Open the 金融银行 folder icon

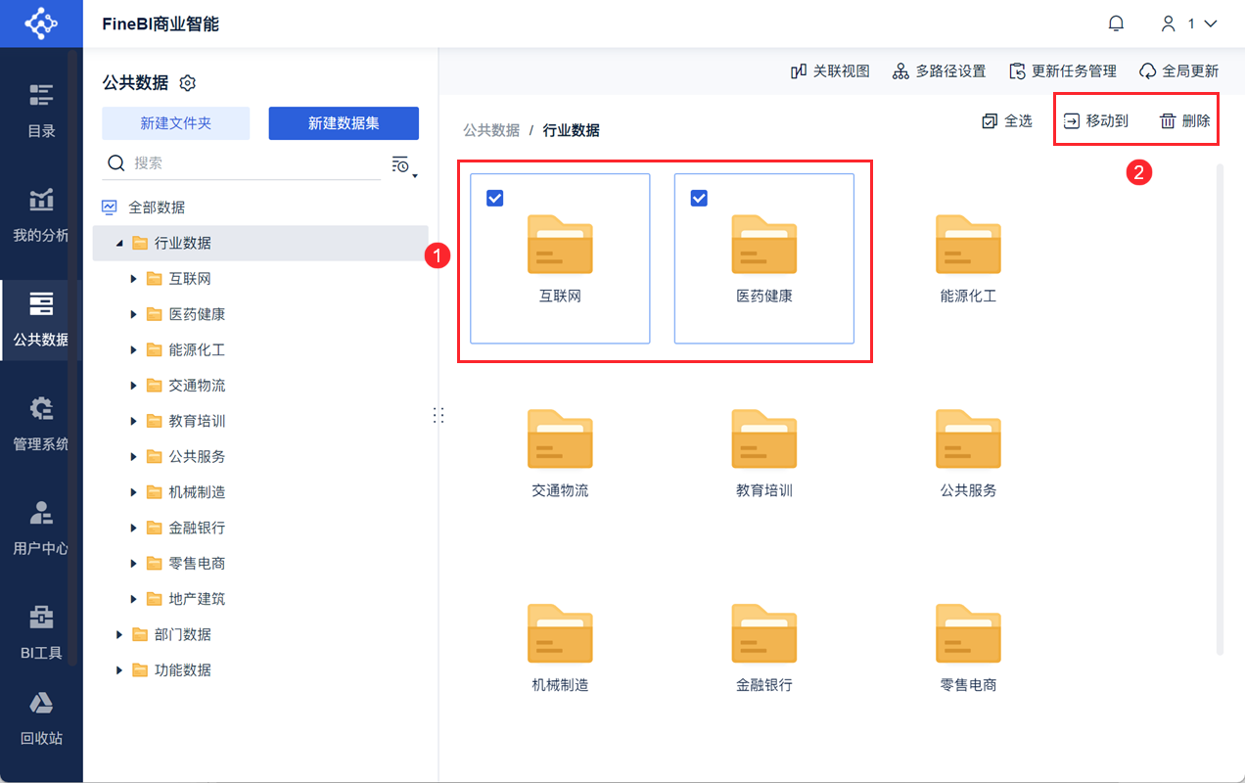[x=764, y=633]
